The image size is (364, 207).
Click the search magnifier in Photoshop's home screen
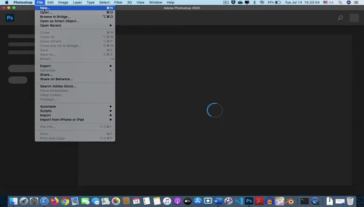pos(341,18)
